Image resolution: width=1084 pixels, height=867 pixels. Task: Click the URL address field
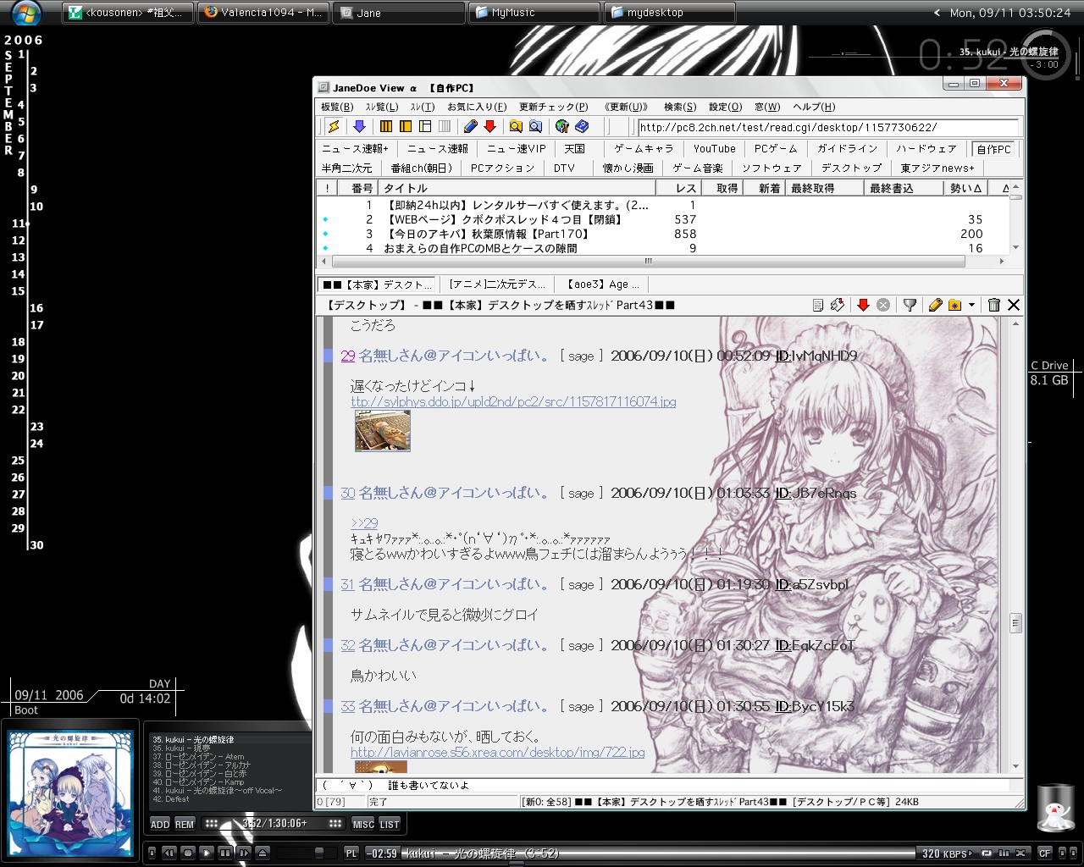[x=827, y=127]
